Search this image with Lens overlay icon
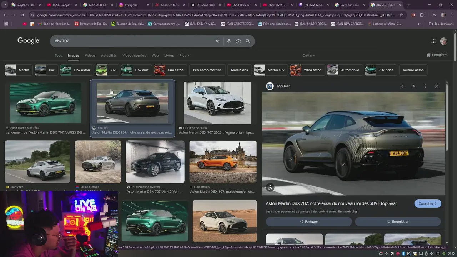Viewport: 457px width, 257px height. click(x=270, y=187)
